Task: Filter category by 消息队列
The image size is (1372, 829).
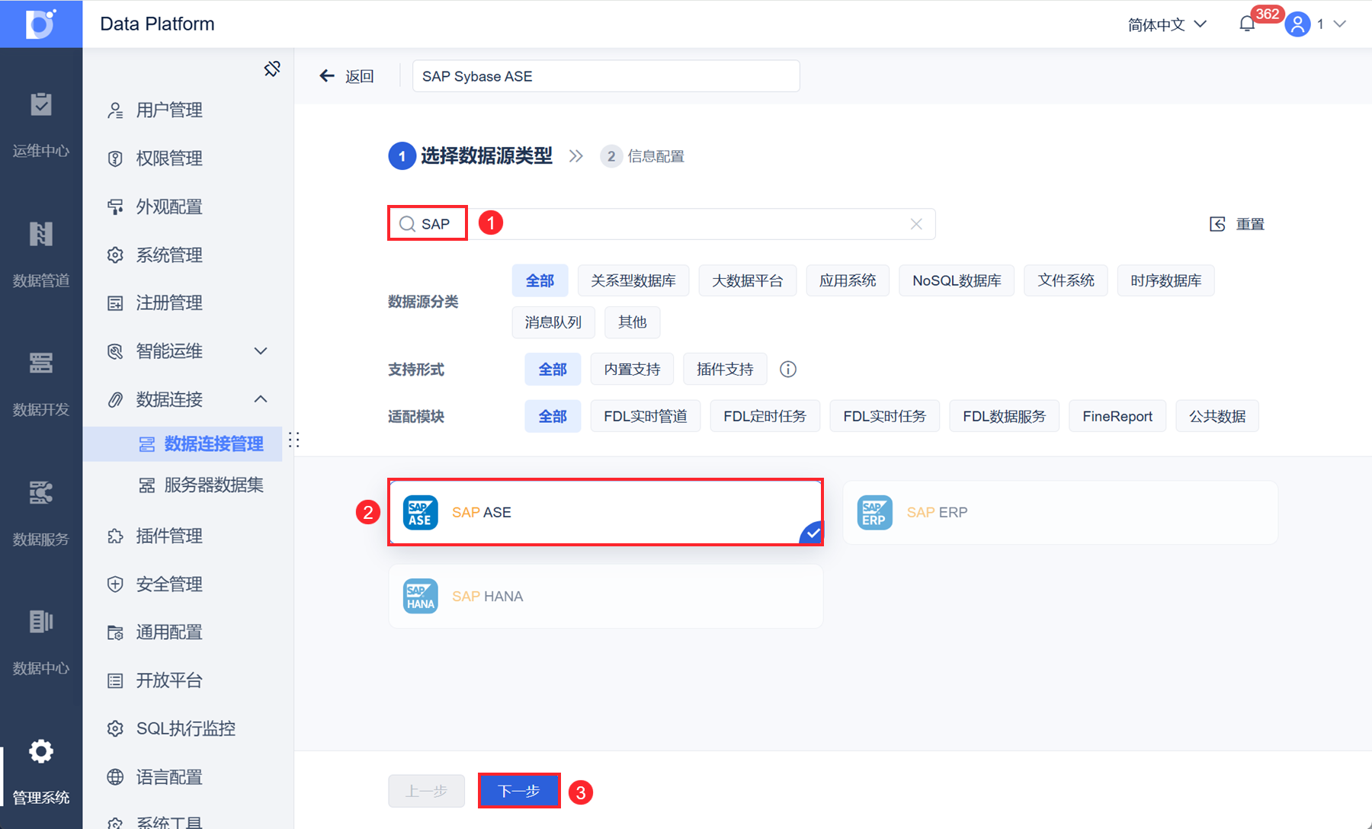Action: point(553,322)
